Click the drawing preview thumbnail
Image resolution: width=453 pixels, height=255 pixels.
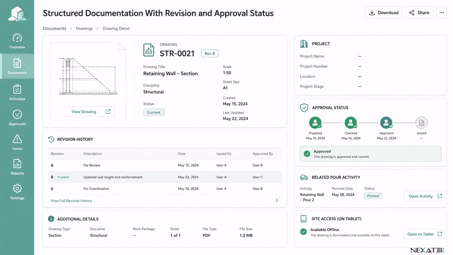click(x=88, y=76)
